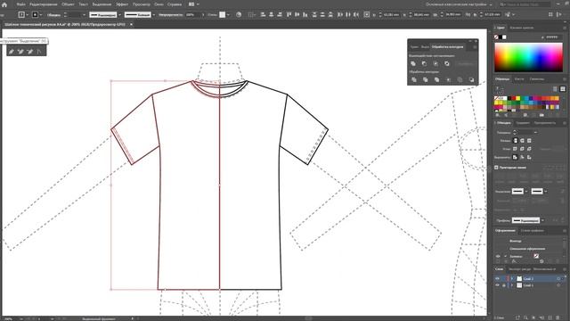This screenshot has height=321, width=570.
Task: Click Intersect shape mode icon
Action: [x=436, y=63]
